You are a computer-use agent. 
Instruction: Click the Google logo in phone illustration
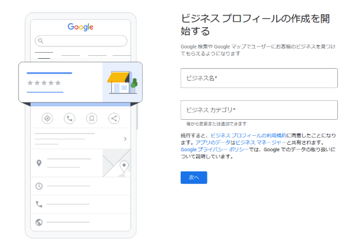(x=81, y=27)
